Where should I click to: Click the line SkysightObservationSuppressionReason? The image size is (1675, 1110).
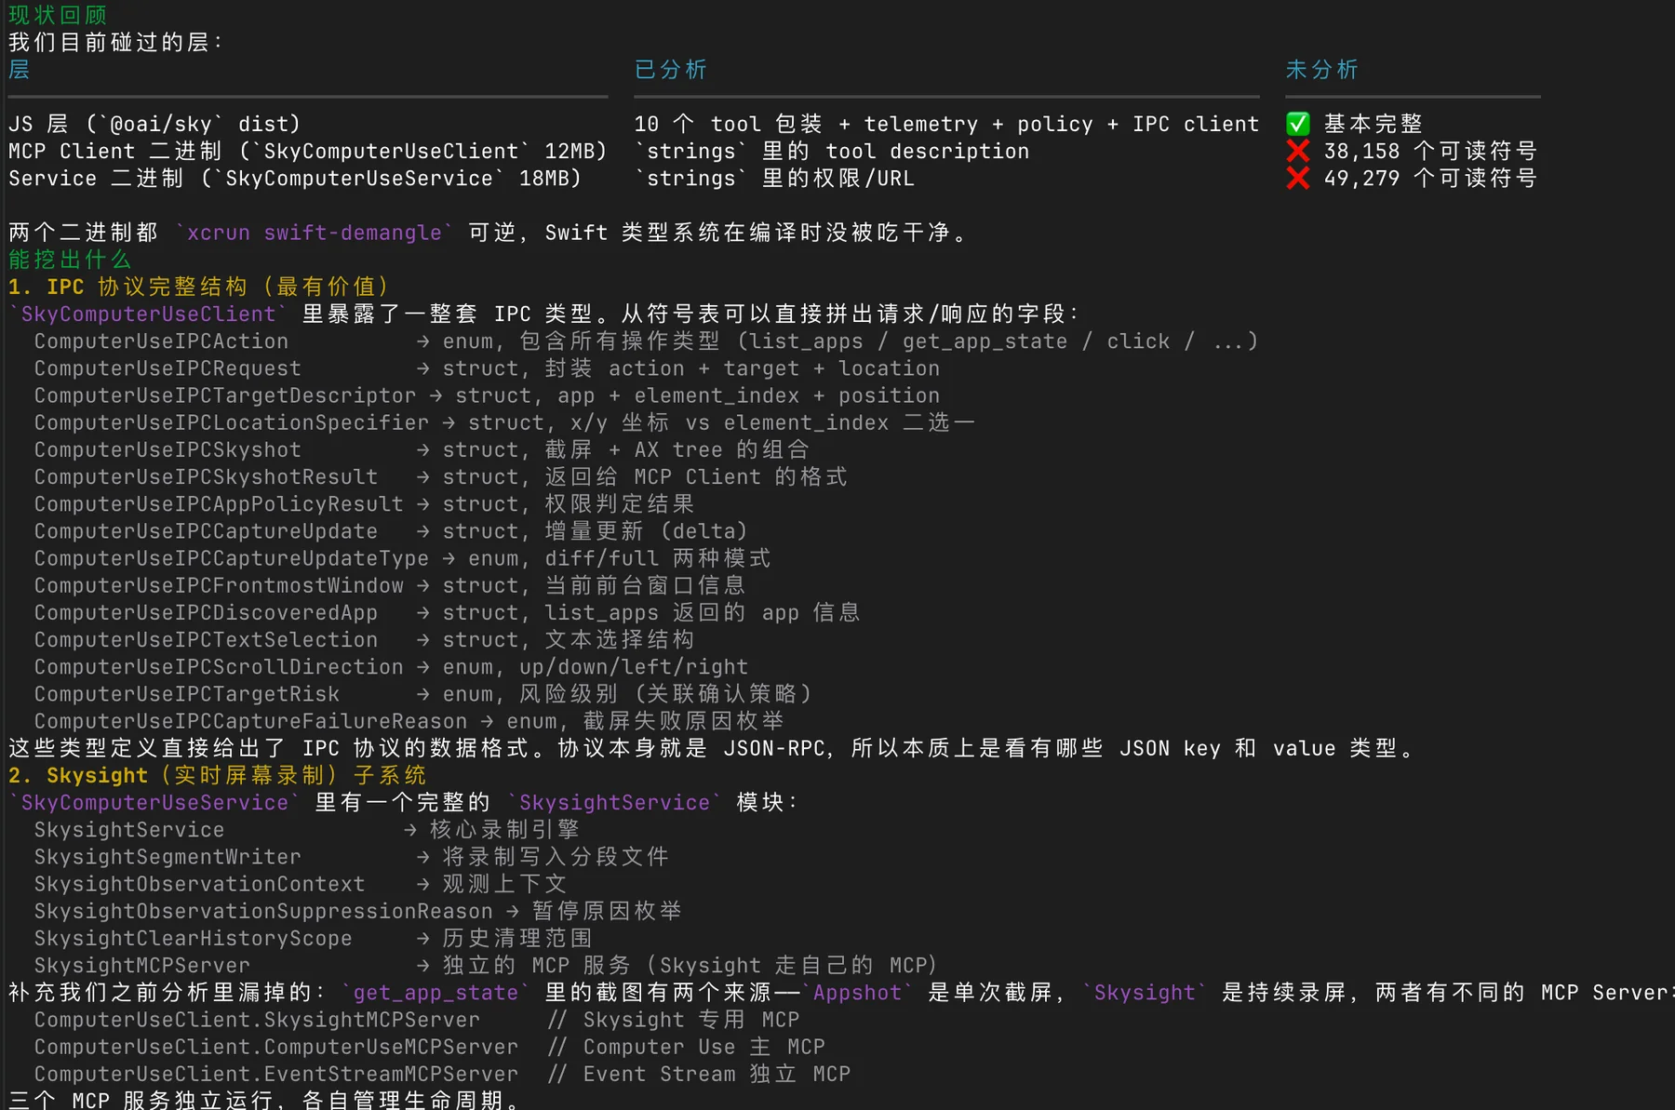[x=358, y=910]
